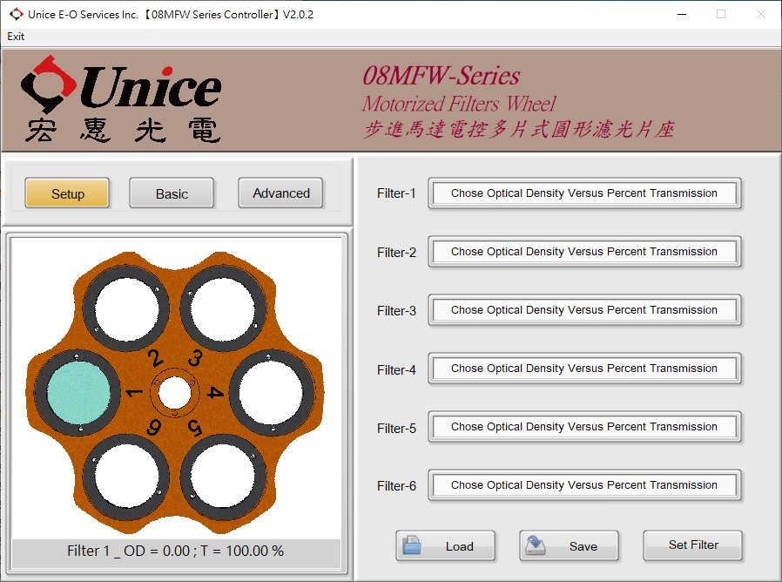
Task: Click the app icon in the title bar
Action: [16, 14]
